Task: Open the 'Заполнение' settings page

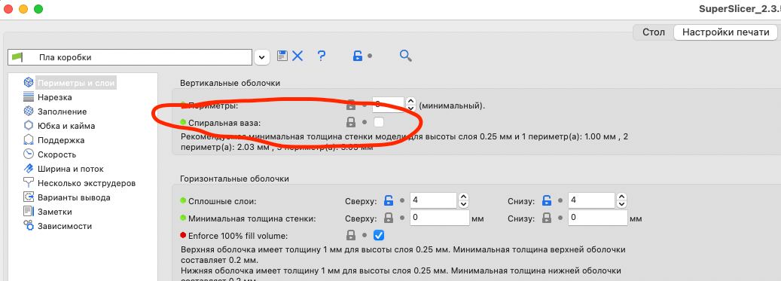Action: [63, 111]
